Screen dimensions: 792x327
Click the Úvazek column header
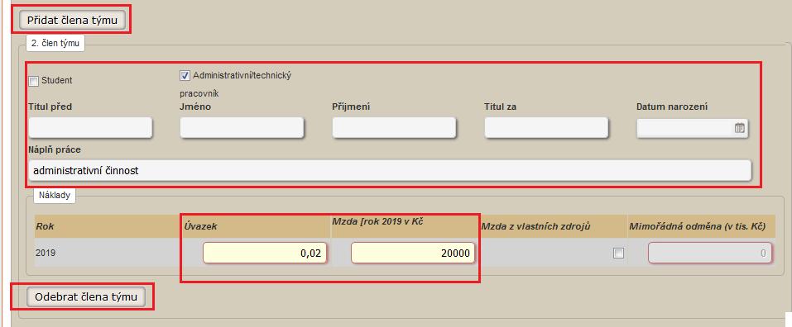[x=257, y=226]
